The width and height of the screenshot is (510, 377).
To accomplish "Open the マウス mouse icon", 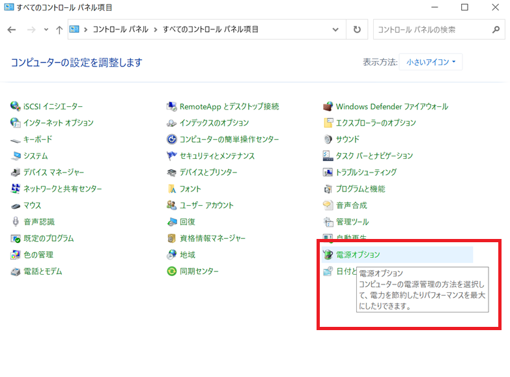I will (16, 205).
